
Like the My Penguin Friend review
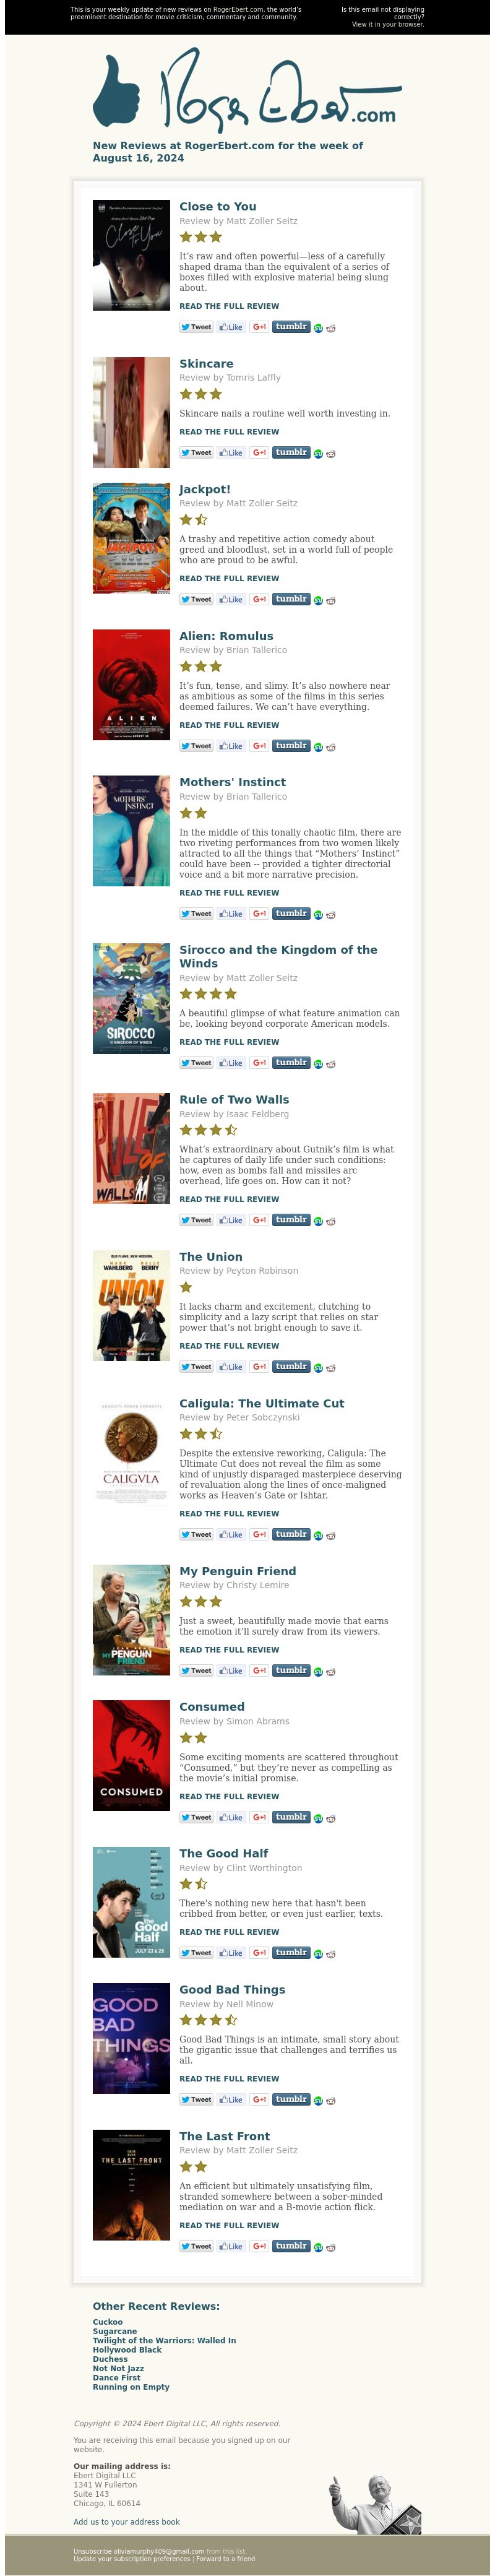coord(231,1671)
